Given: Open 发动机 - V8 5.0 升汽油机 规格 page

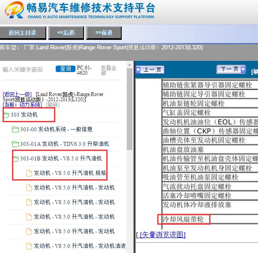Looking at the screenshot, I should (x=70, y=173).
